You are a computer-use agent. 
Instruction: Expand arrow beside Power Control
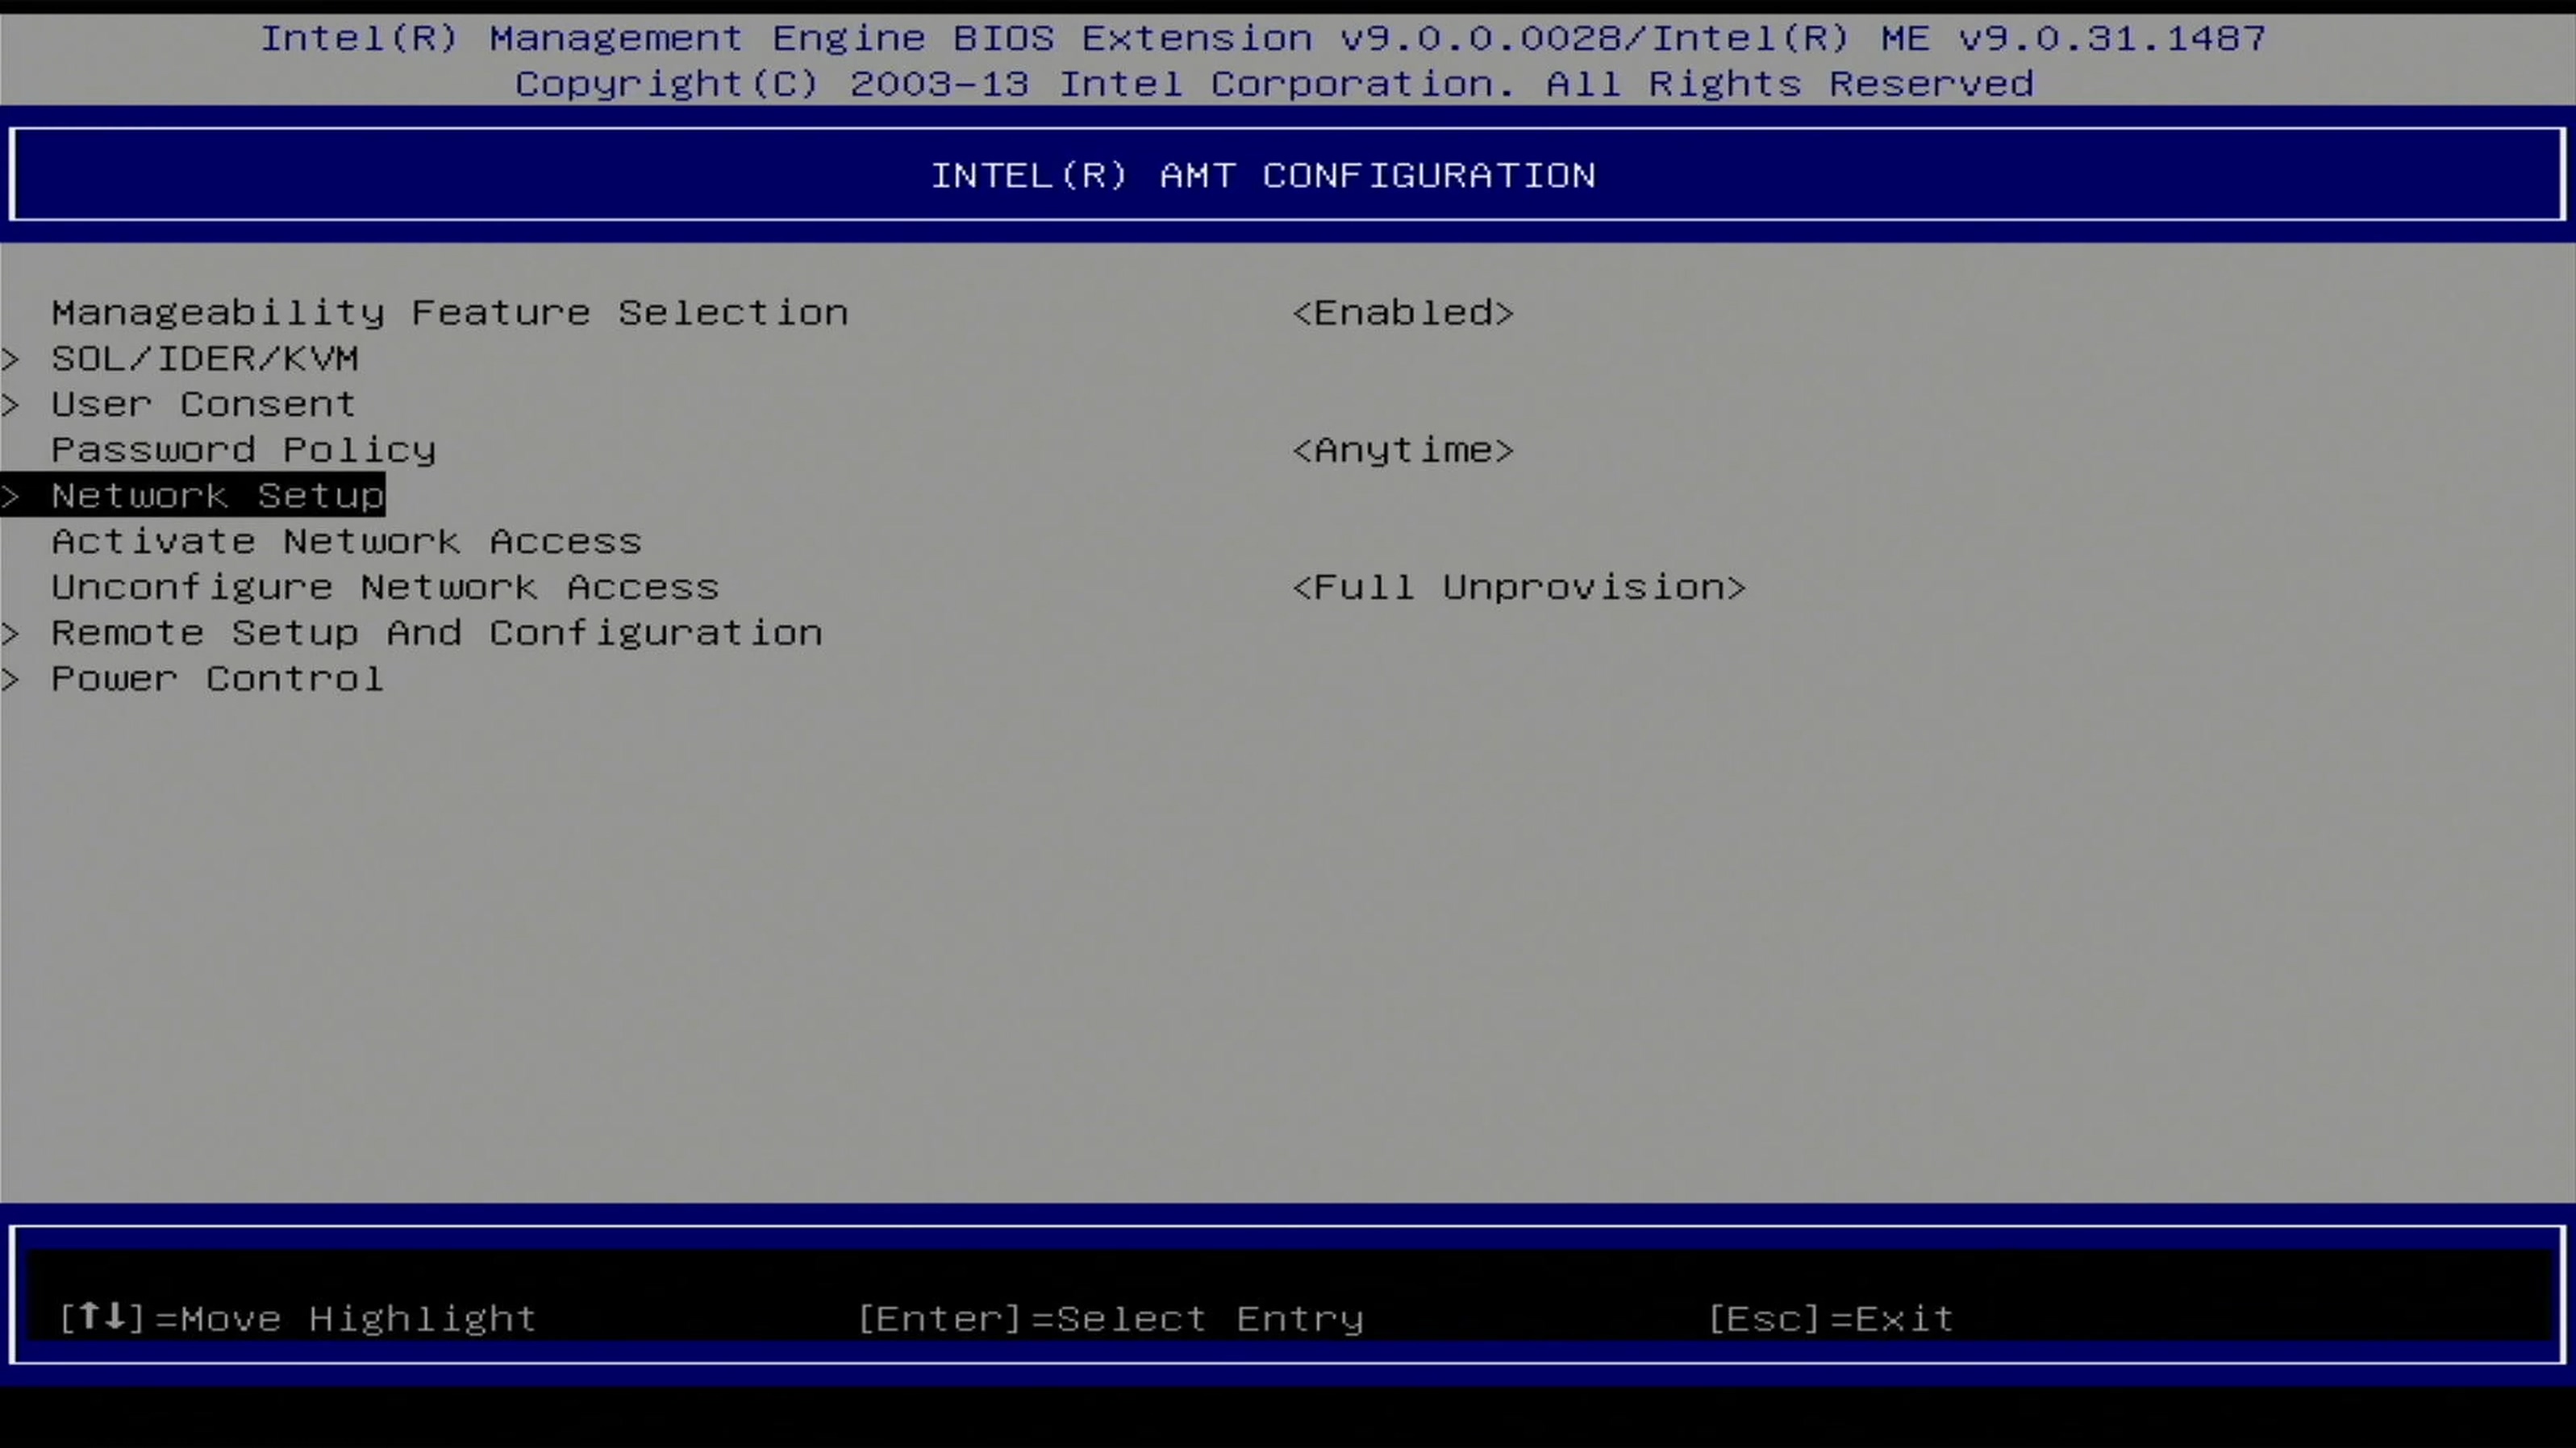click(11, 680)
